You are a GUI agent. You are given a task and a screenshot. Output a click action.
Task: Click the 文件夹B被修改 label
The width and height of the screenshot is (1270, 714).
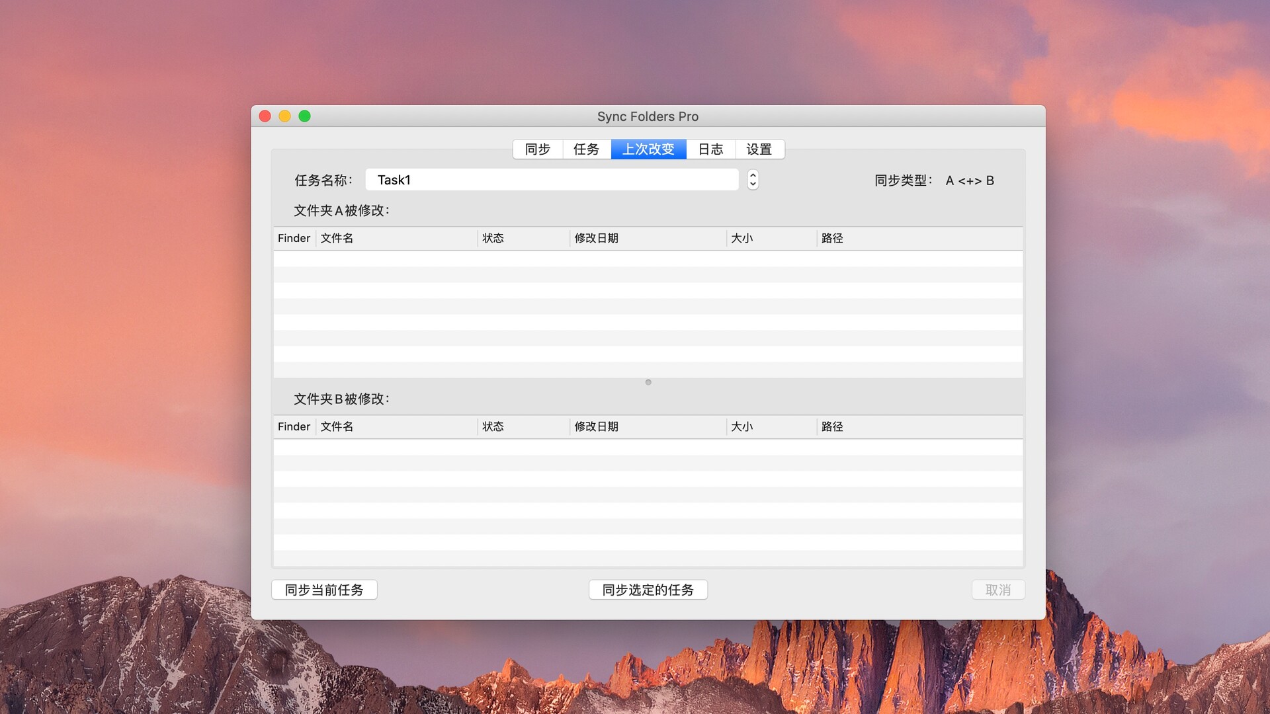tap(342, 399)
